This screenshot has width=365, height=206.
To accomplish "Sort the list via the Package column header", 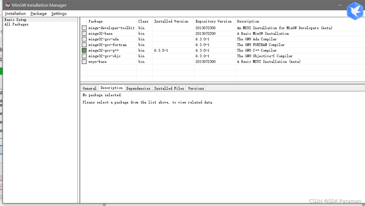I will point(96,21).
